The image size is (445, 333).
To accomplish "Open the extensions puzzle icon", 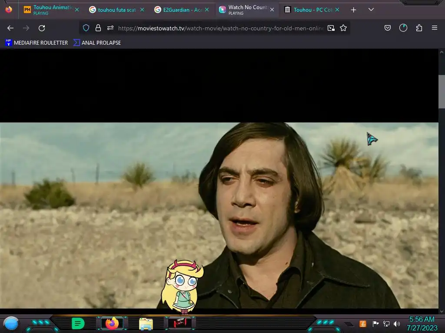I will coord(419,28).
